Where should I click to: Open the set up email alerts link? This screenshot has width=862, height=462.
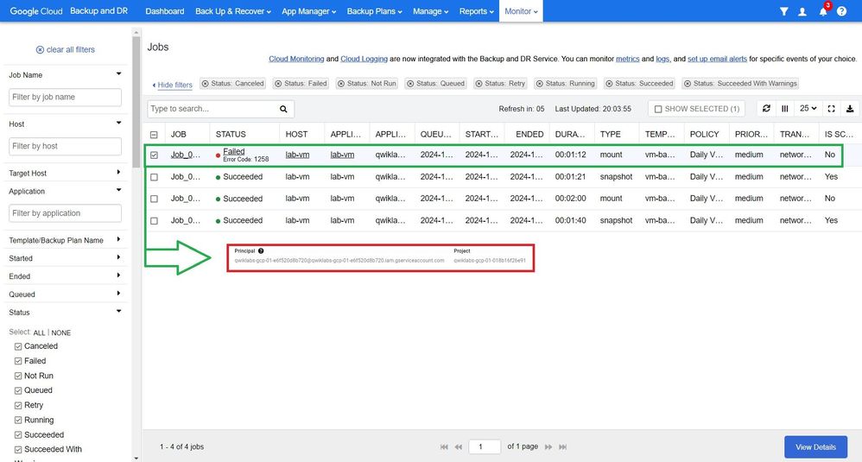(717, 59)
